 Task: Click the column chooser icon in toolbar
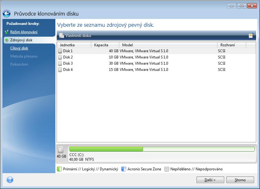click(x=251, y=35)
